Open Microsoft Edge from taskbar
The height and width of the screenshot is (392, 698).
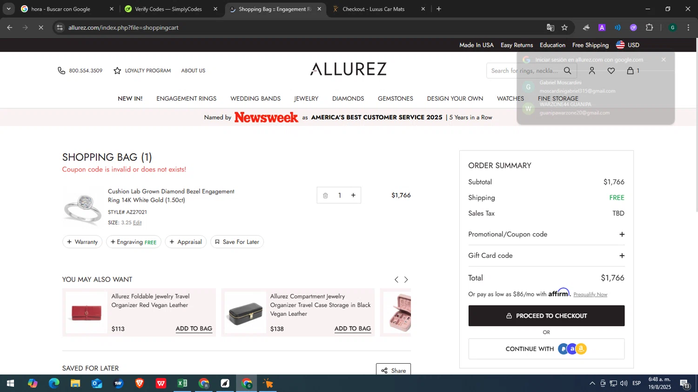tap(54, 384)
